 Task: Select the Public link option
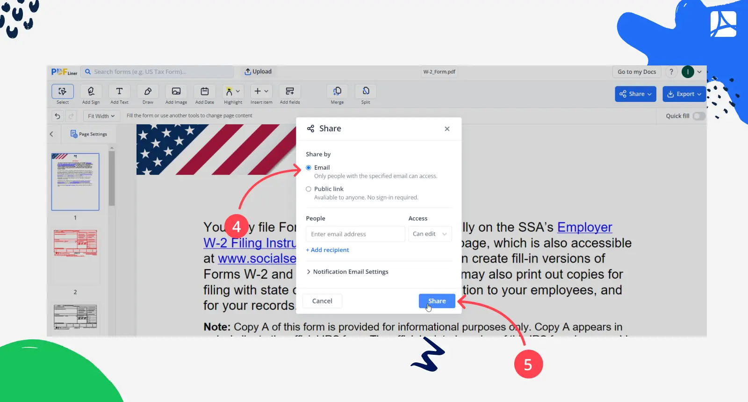309,189
